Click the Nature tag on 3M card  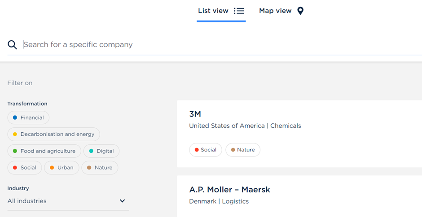click(243, 150)
